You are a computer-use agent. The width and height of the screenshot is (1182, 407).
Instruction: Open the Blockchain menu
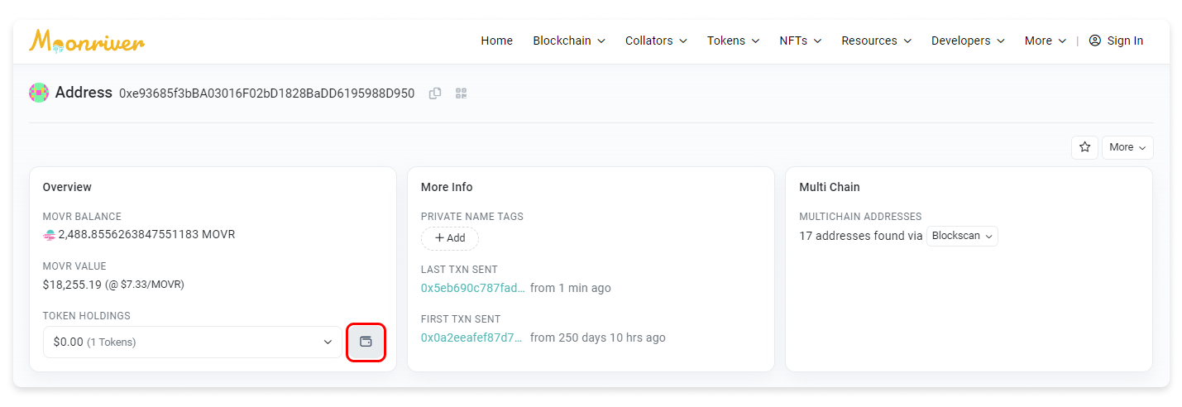(569, 41)
